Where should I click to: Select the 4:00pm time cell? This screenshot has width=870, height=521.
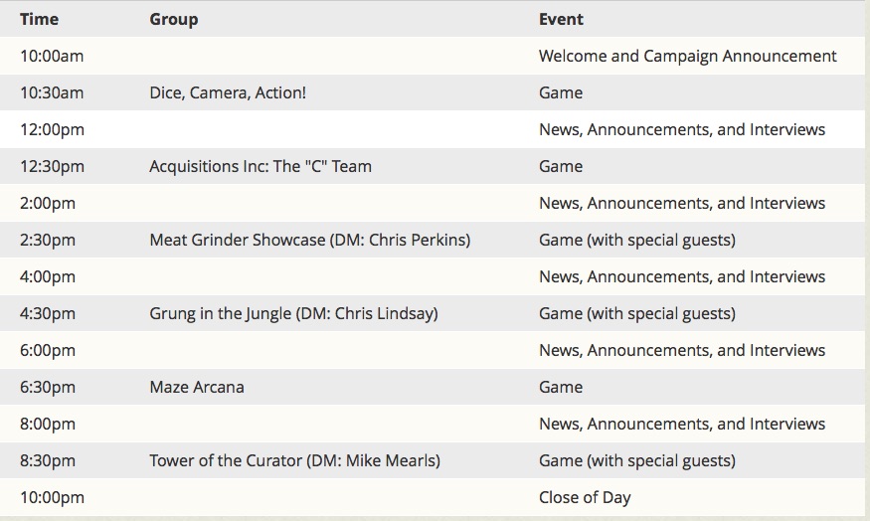click(x=48, y=276)
